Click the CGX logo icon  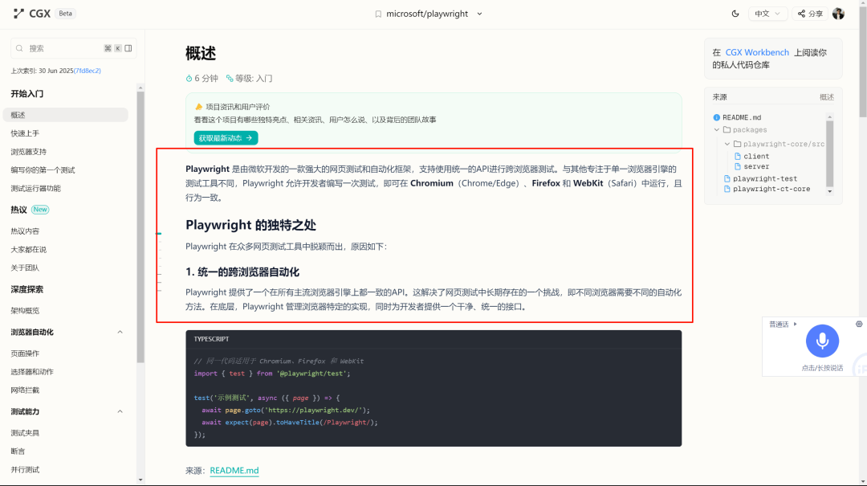(18, 14)
